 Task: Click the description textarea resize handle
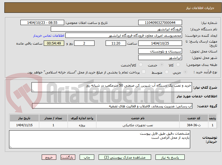tap(33, 91)
